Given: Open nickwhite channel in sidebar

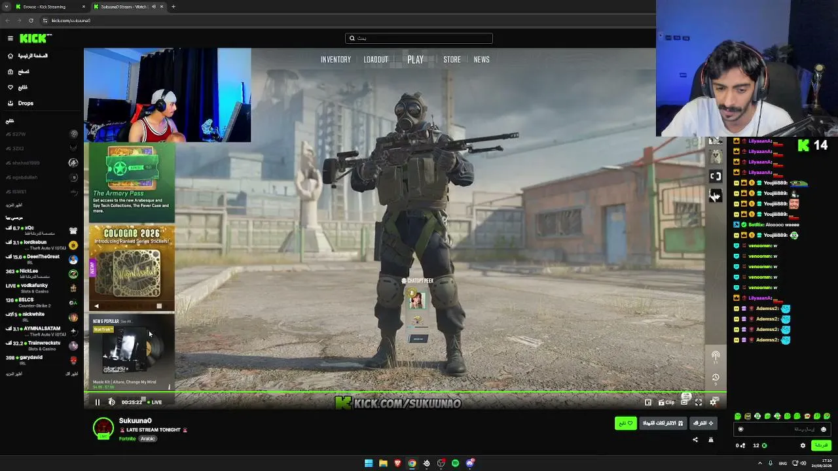Looking at the screenshot, I should click(x=41, y=317).
